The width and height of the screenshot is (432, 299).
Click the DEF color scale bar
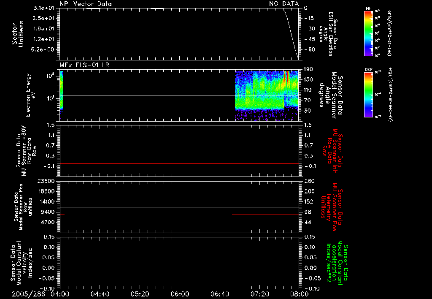[369, 95]
